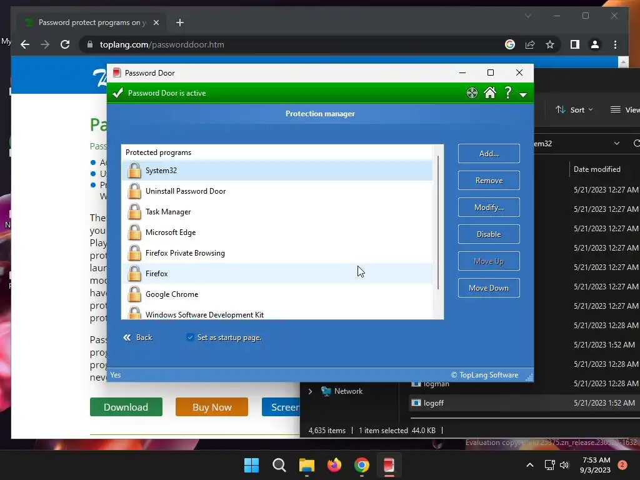Open the Chrome profile icon

595,44
